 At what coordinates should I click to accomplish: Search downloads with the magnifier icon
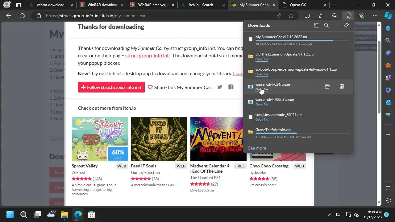[x=326, y=25]
